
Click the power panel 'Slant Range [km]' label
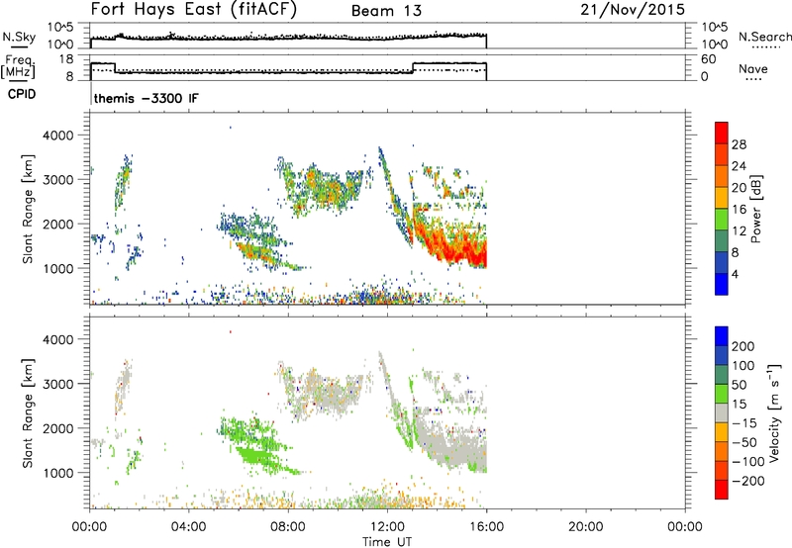pyautogui.click(x=28, y=209)
